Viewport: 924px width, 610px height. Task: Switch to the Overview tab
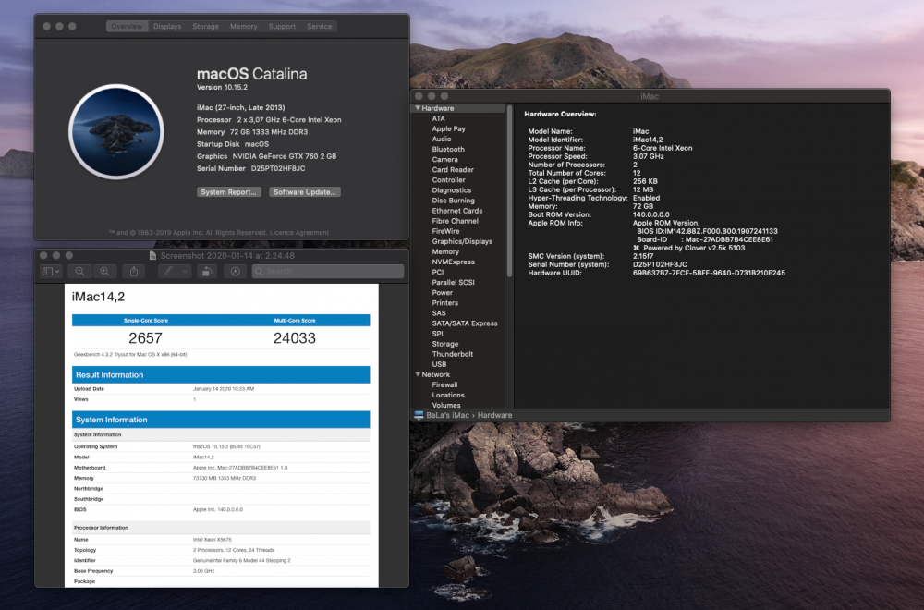(x=127, y=27)
